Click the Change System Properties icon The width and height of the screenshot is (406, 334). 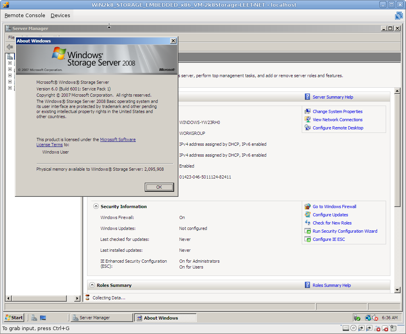click(x=308, y=111)
